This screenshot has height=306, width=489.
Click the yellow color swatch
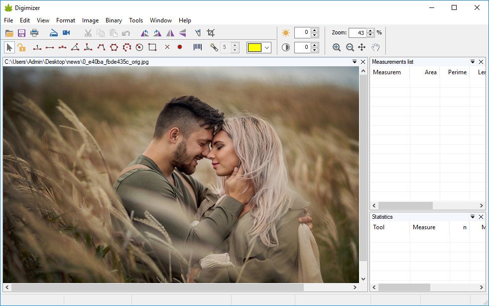click(255, 48)
